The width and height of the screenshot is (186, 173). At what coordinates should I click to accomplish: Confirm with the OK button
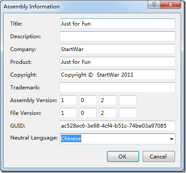tap(123, 157)
